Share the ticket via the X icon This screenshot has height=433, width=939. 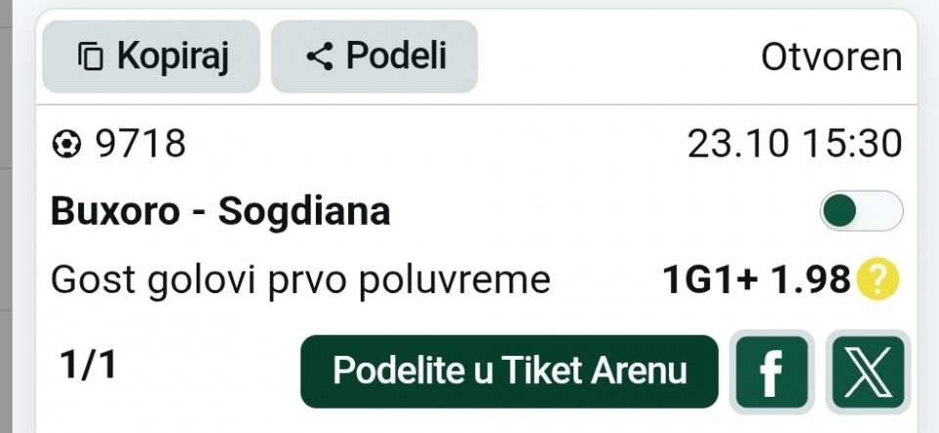(x=868, y=371)
